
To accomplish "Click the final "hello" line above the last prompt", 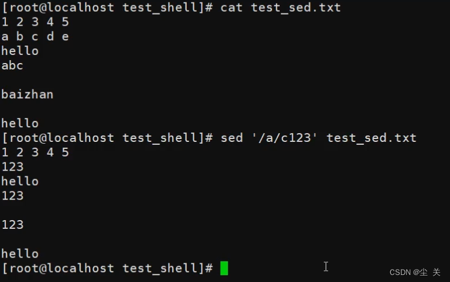I will [x=20, y=253].
